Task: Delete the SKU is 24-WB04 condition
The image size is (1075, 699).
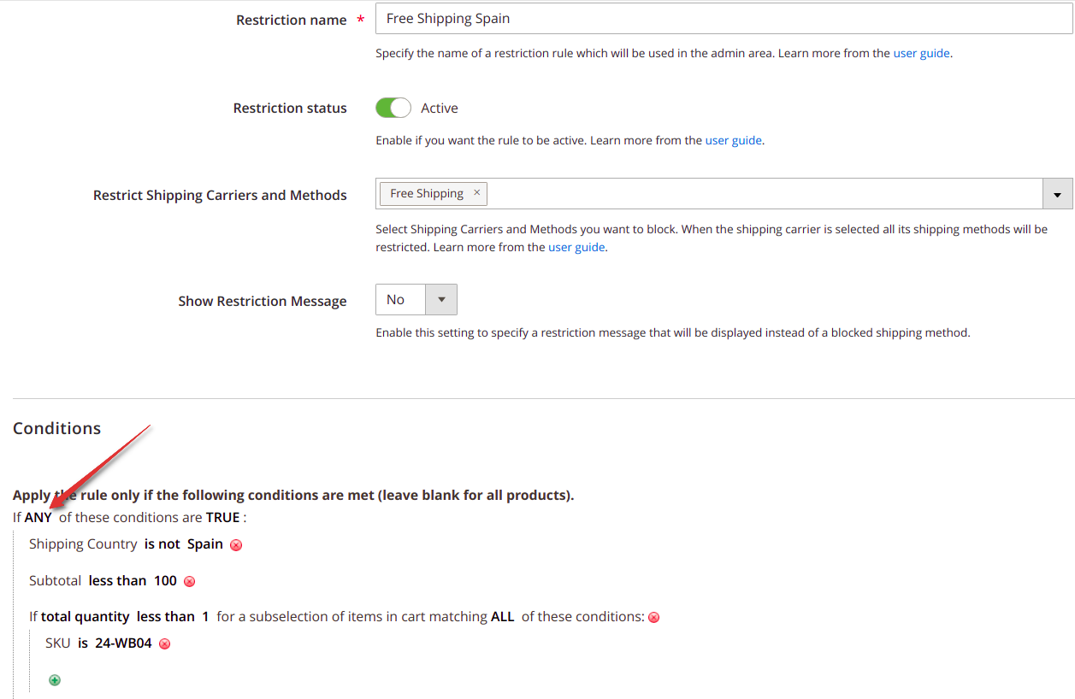Action: (165, 644)
